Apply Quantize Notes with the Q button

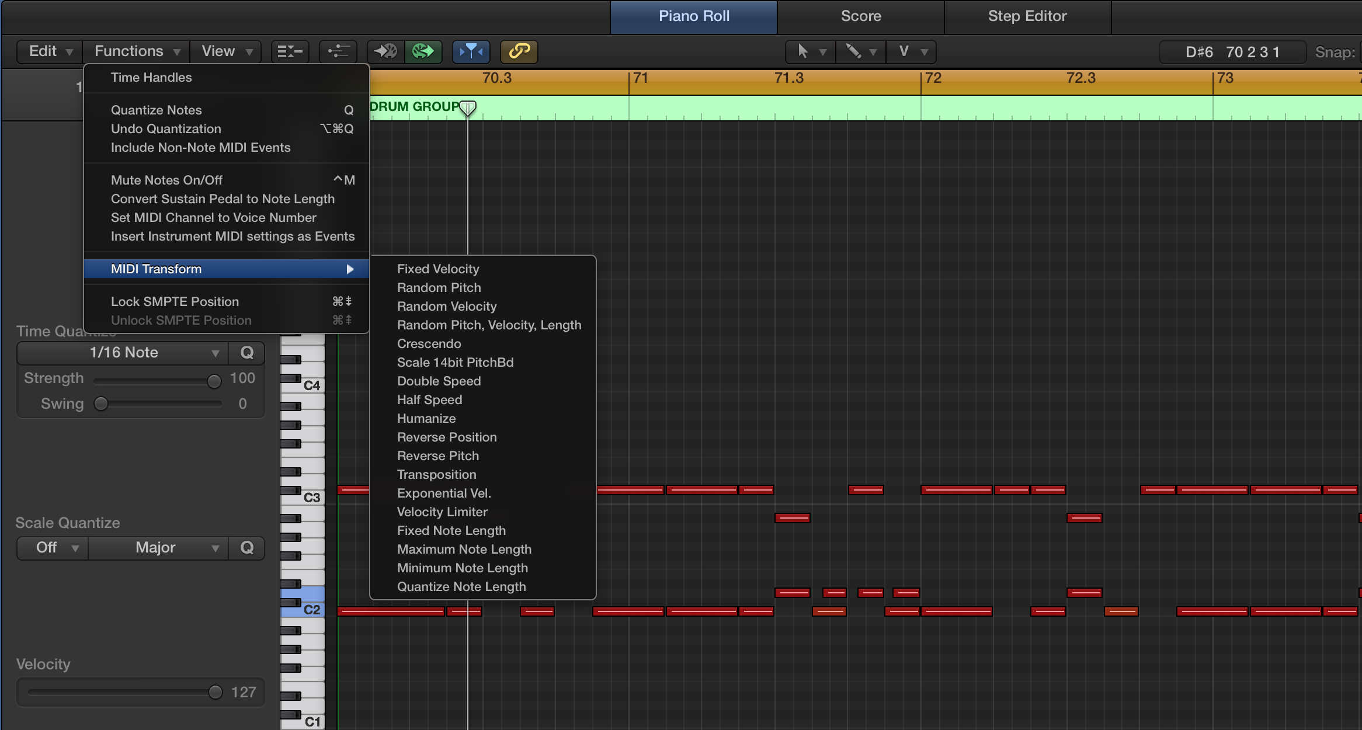(246, 353)
